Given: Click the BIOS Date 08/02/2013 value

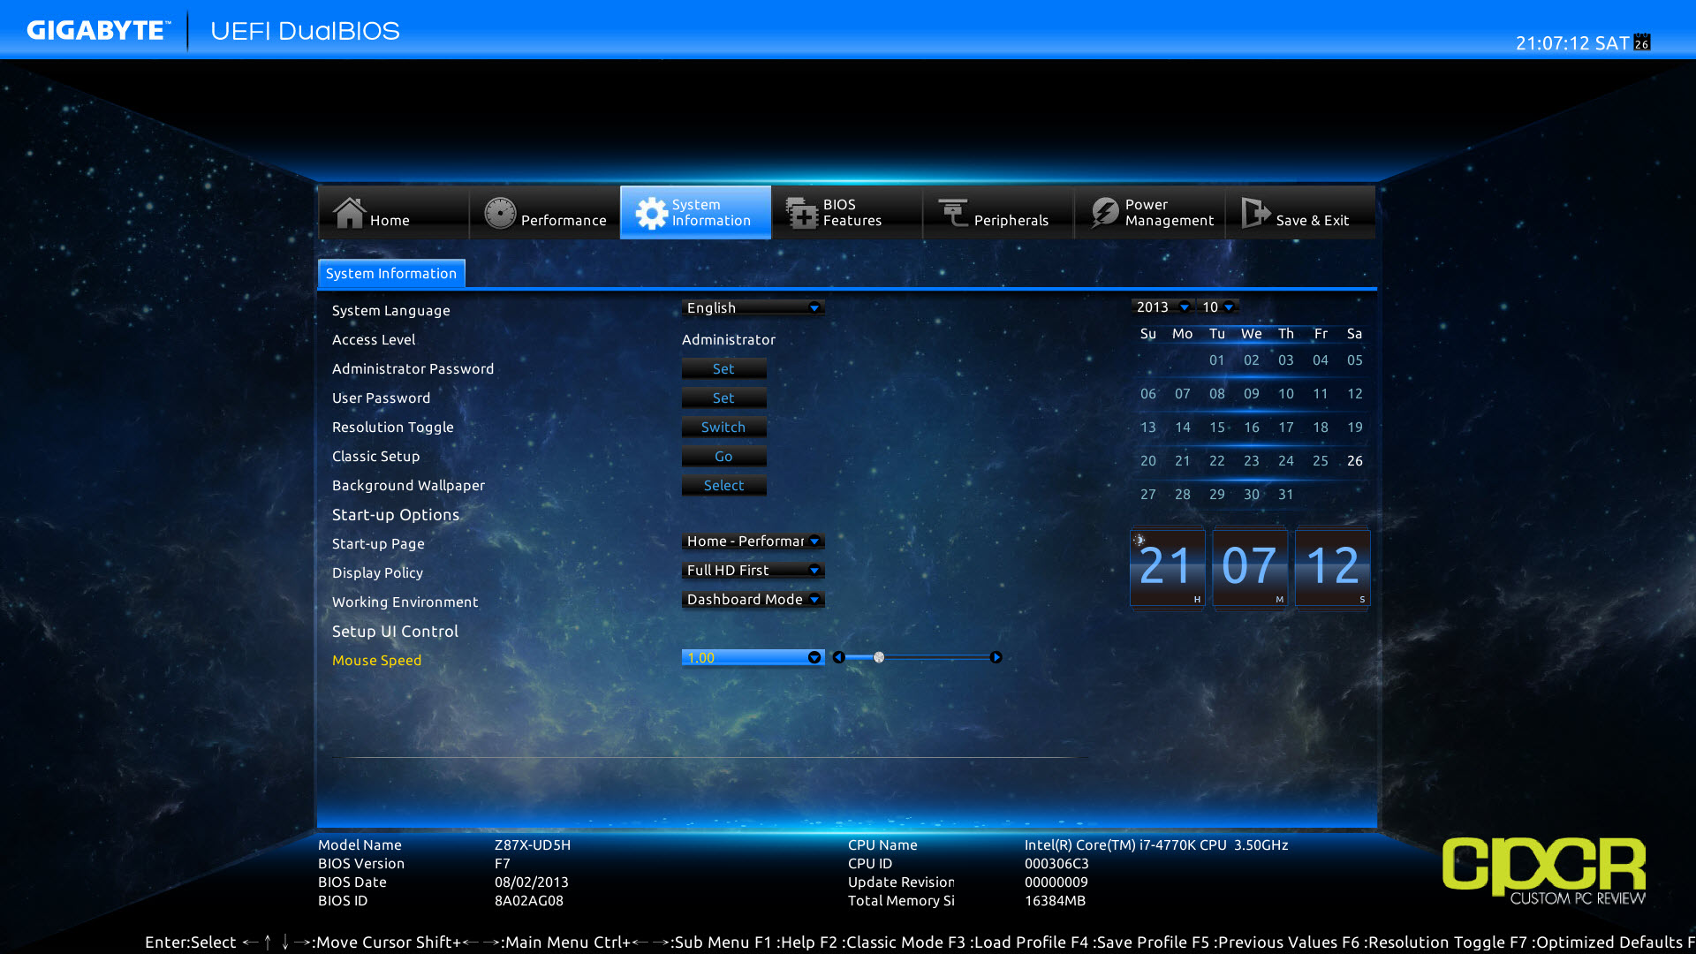Looking at the screenshot, I should point(532,882).
